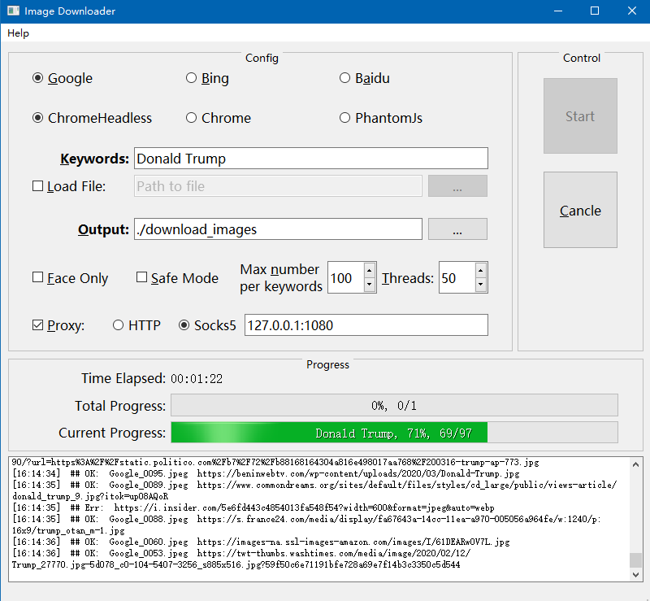Click the Google_0060.jpeg amazon log line
Image resolution: width=650 pixels, height=601 pixels.
261,542
